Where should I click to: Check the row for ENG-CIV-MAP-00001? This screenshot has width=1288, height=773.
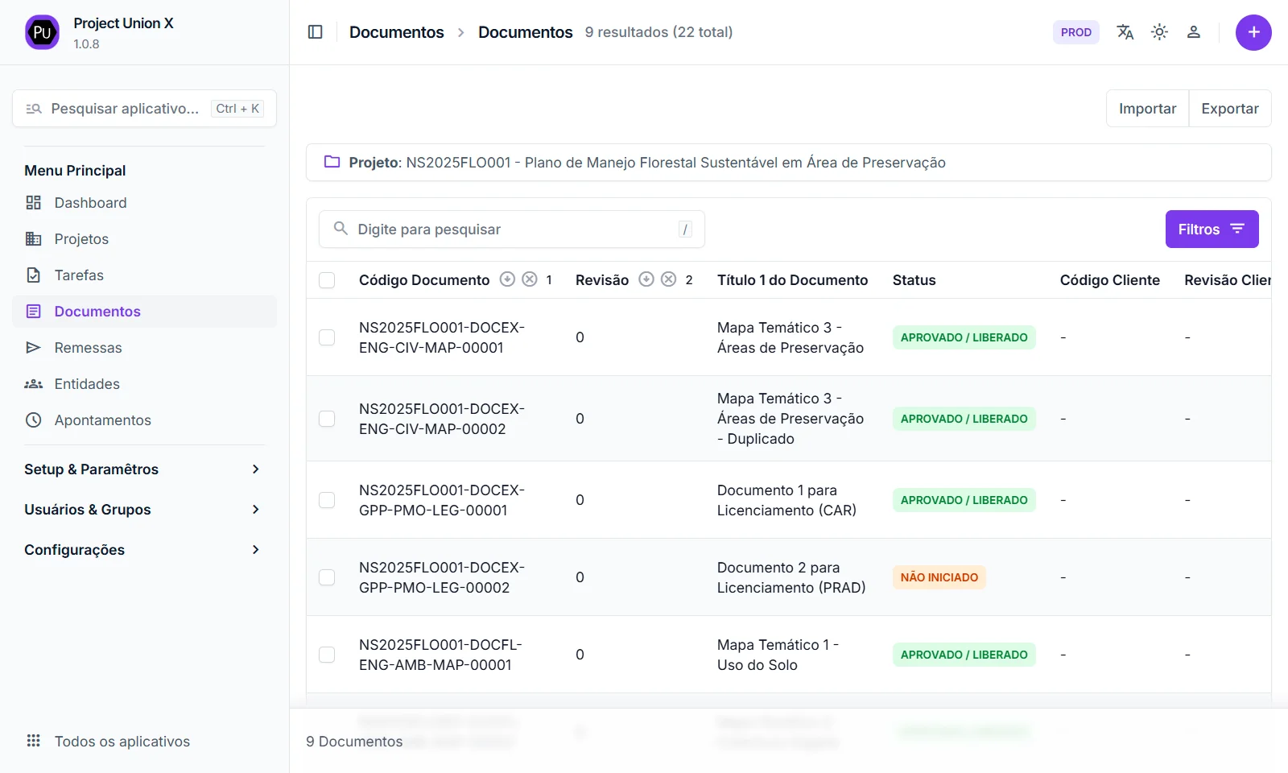click(x=327, y=337)
